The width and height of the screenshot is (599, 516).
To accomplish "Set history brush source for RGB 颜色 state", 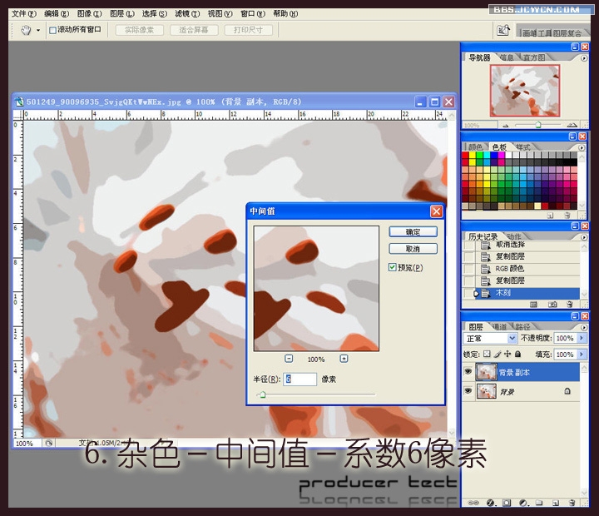I will [468, 269].
